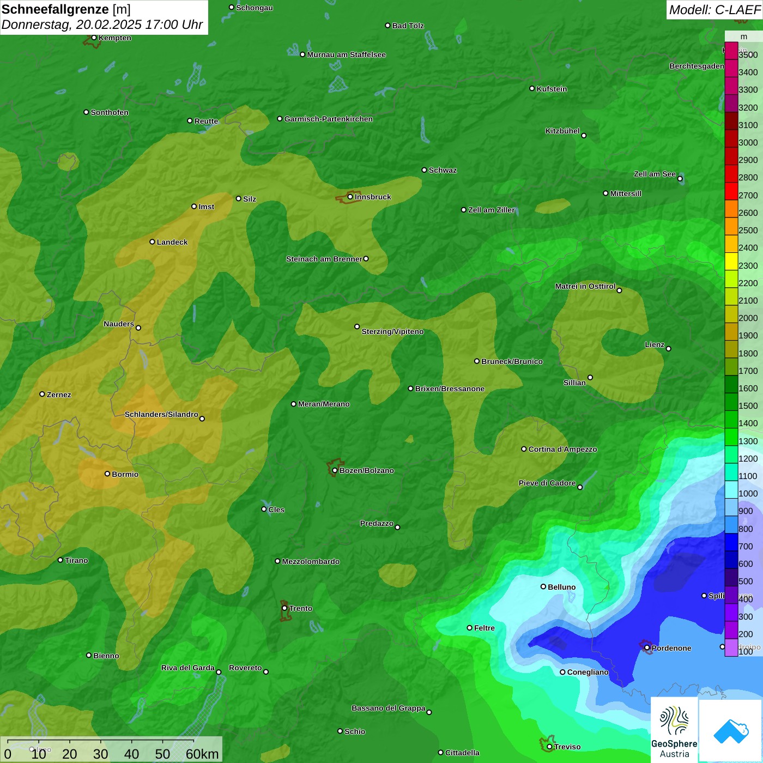Click the 'Pieve di Cadore' label
Viewport: 763px width, 763px height.
[547, 483]
